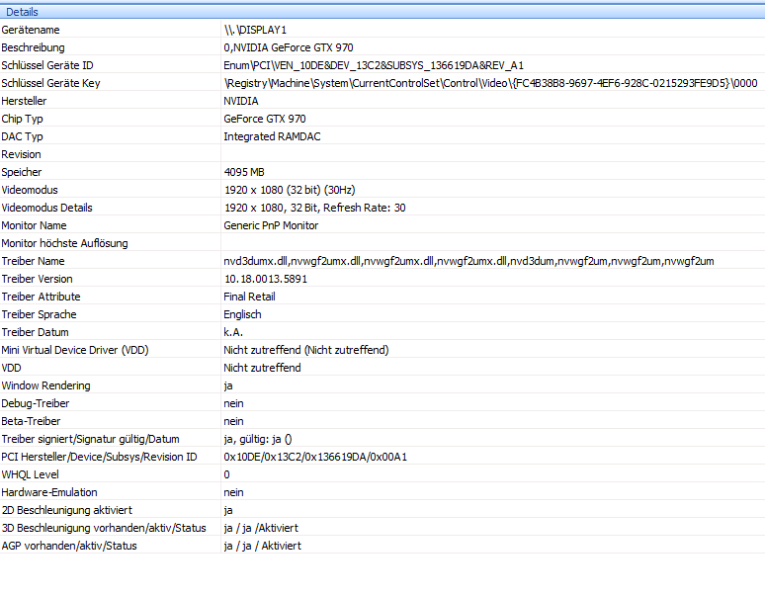
Task: Select the Final Retail value
Action: tap(249, 298)
